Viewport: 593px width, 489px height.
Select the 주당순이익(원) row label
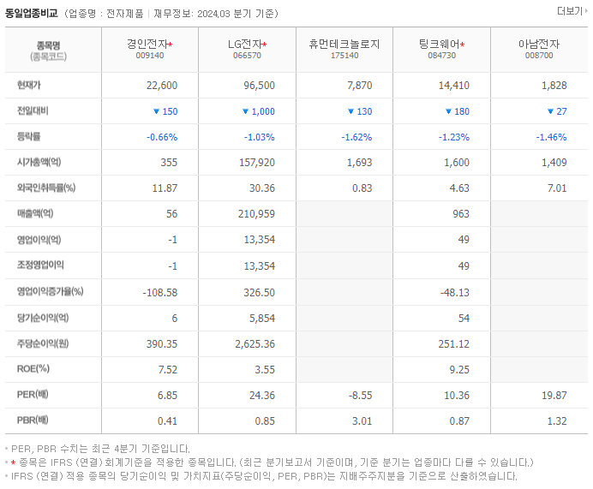pos(43,343)
